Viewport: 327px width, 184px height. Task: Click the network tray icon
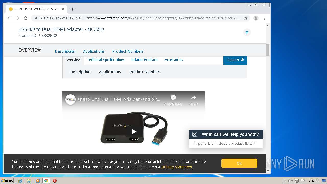click(297, 181)
